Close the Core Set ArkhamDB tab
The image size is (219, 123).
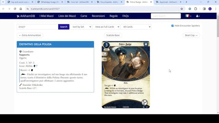(x=92, y=2)
